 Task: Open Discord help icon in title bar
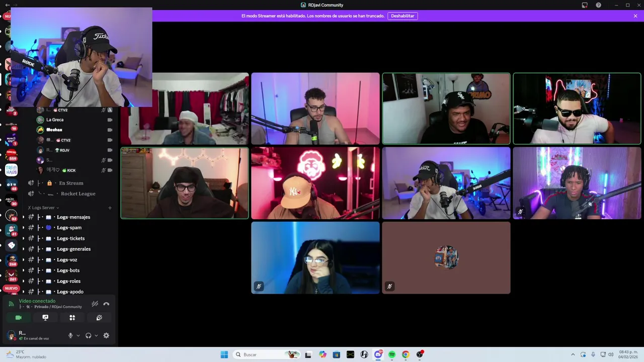tap(598, 5)
